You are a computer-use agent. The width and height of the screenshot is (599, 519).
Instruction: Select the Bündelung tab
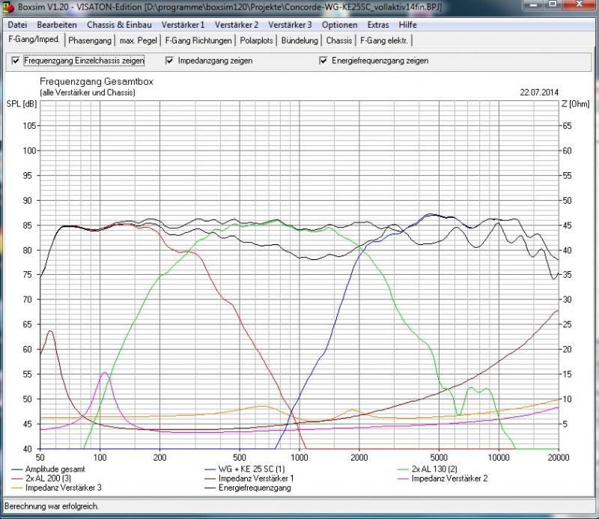click(x=299, y=40)
